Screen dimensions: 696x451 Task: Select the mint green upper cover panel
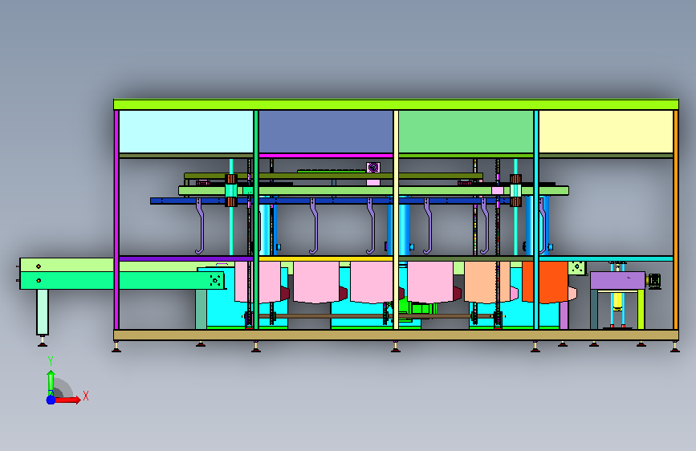click(x=466, y=132)
